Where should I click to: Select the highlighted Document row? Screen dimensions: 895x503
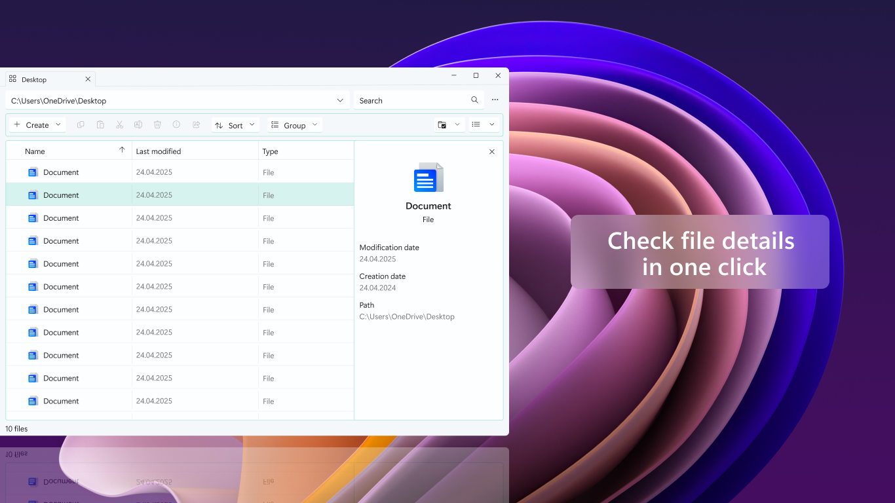[180, 195]
